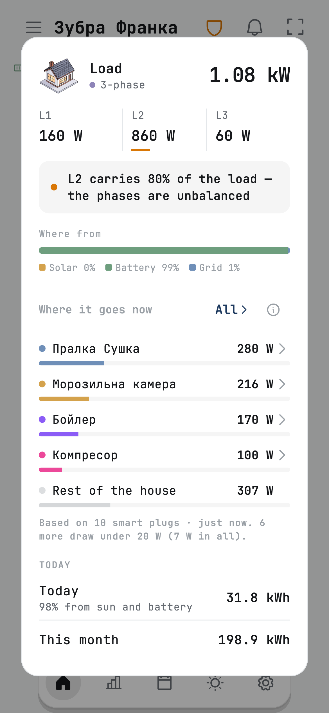The width and height of the screenshot is (329, 713).
Task: Click the Where from source bar
Action: tap(164, 250)
